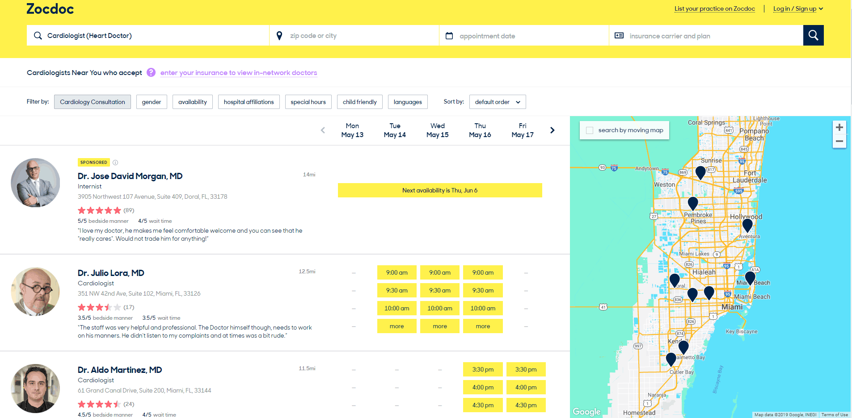Select the Cardiology Consultation filter tab
The width and height of the screenshot is (852, 418).
pos(92,102)
